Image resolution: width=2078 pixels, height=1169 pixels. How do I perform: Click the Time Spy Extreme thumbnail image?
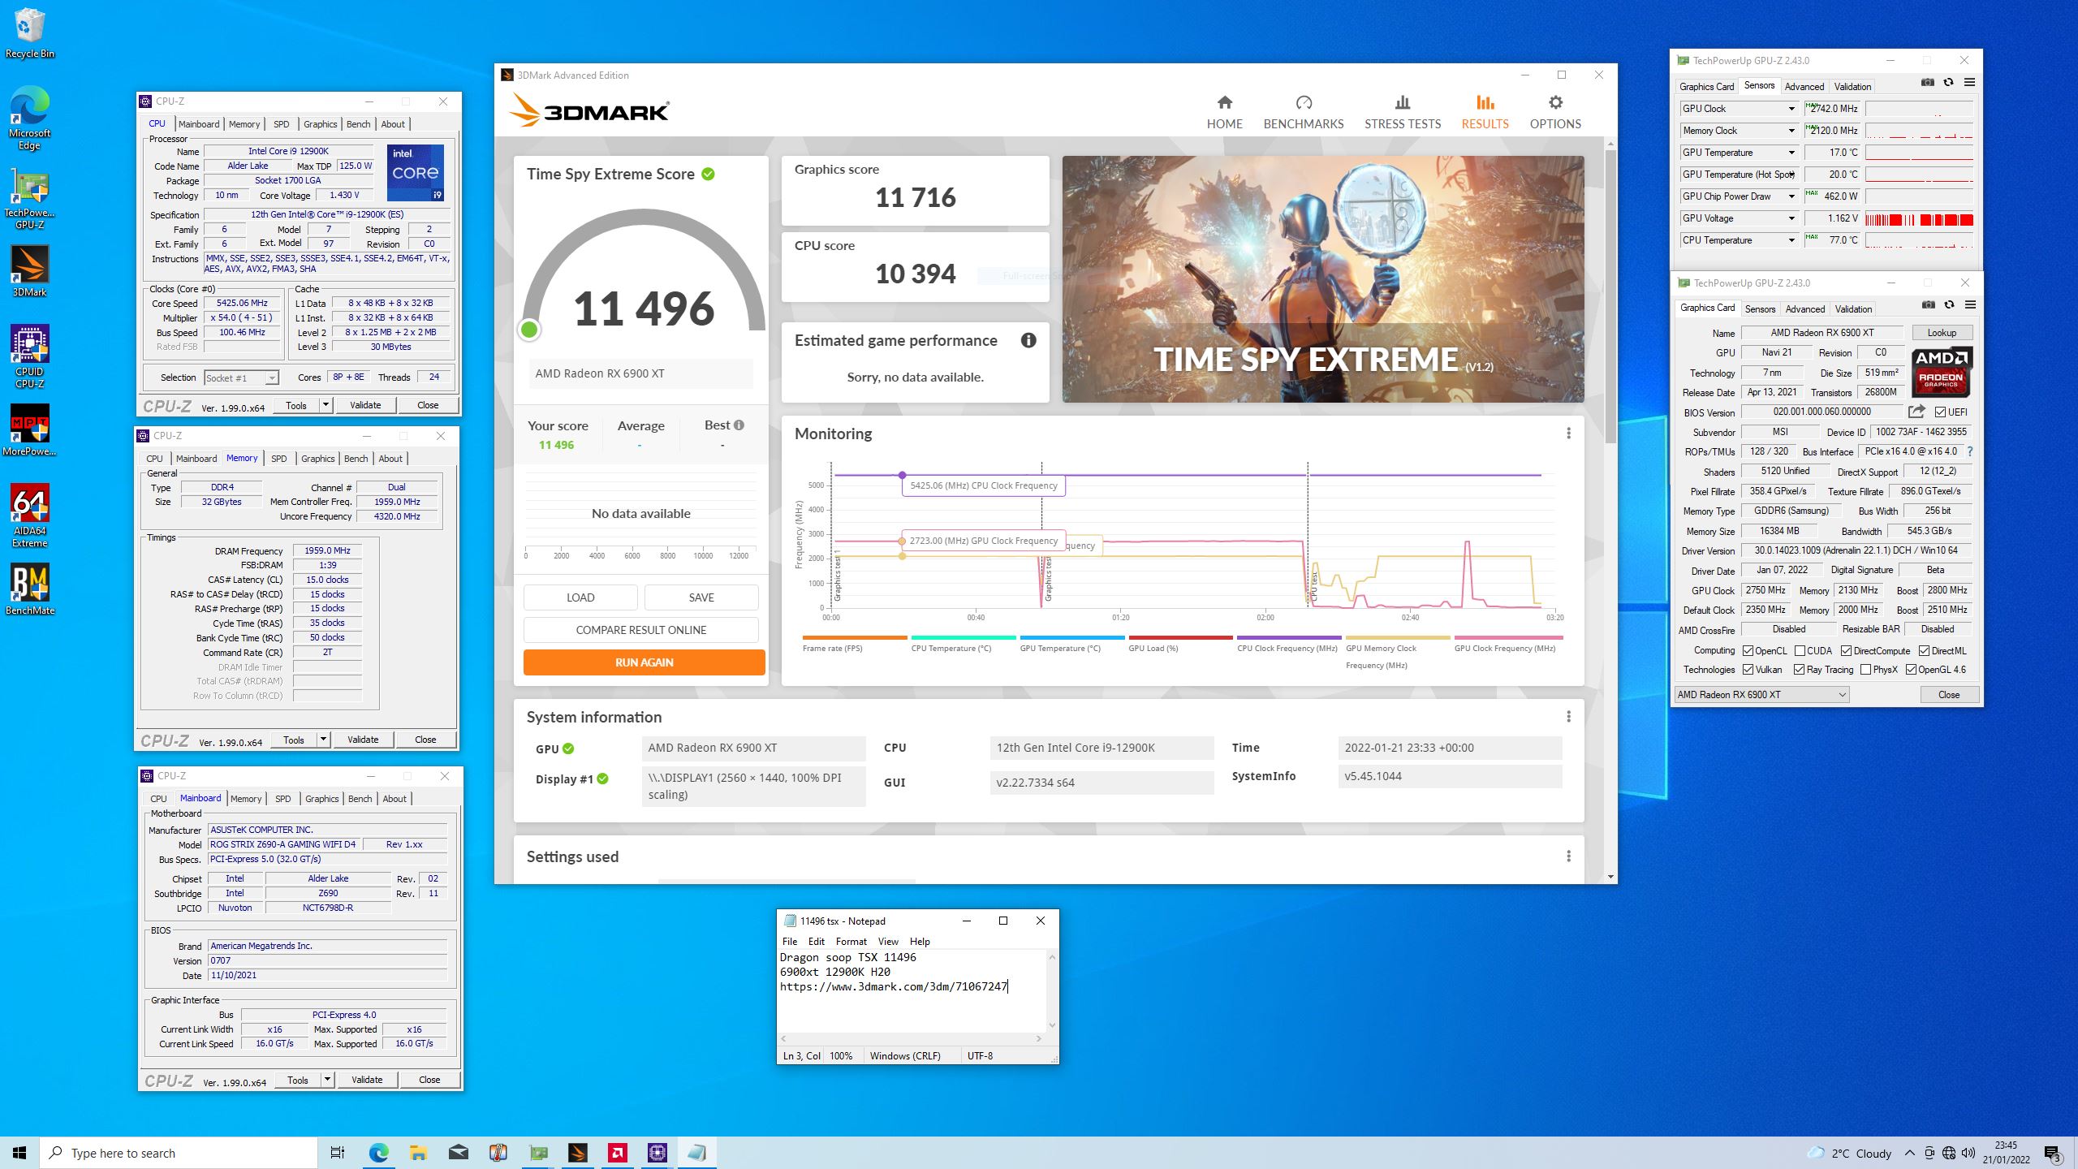1323,279
